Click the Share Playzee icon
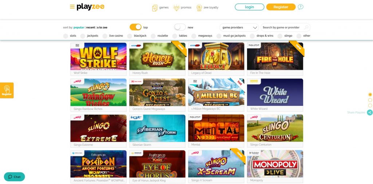 pos(370,112)
